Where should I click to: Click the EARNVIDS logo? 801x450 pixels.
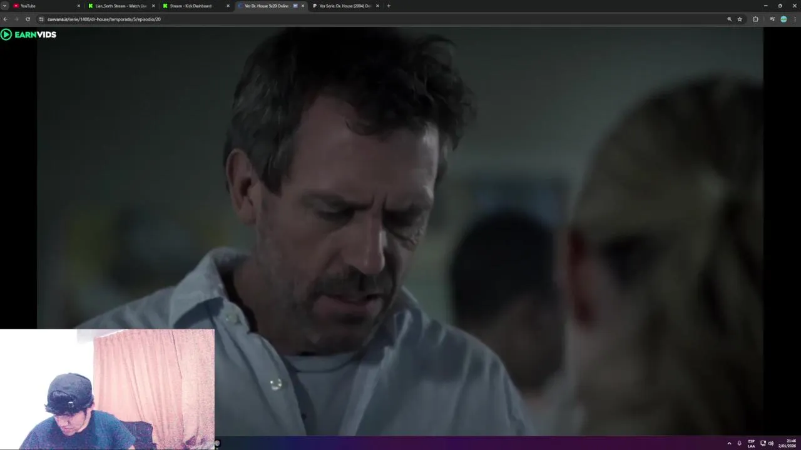click(29, 34)
